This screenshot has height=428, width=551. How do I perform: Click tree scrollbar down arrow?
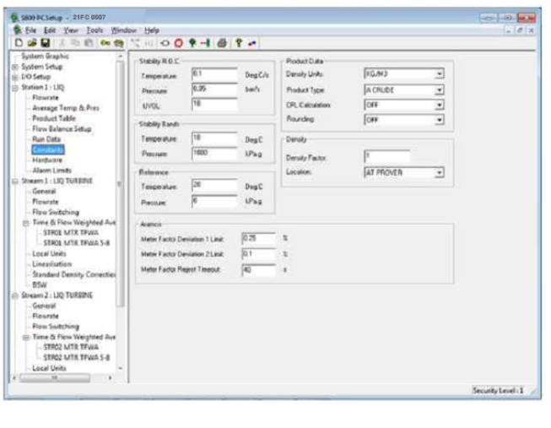(120, 369)
